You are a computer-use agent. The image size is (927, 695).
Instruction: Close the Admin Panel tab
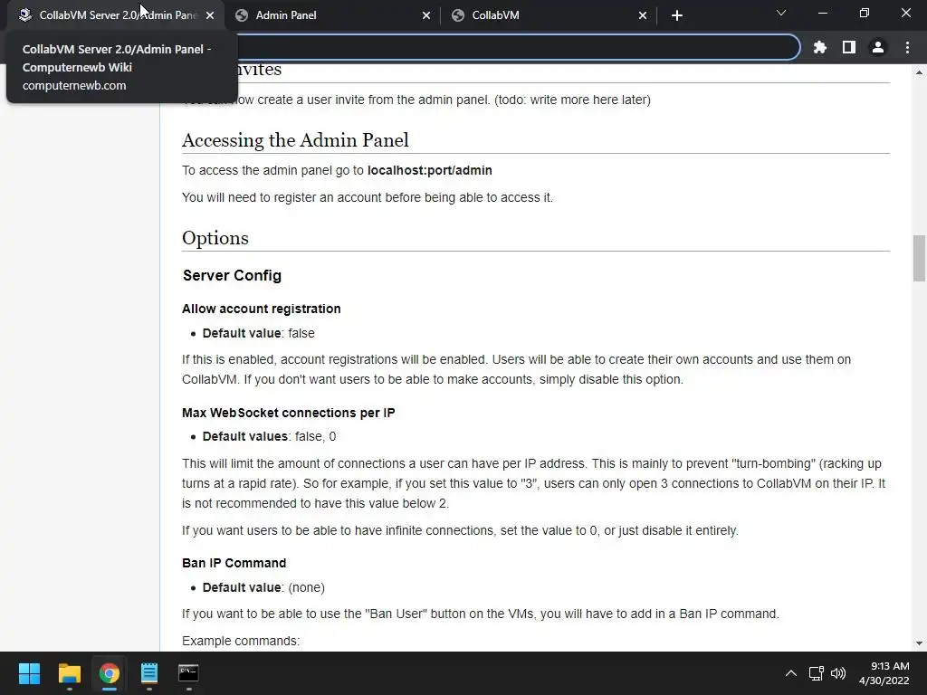coord(426,15)
